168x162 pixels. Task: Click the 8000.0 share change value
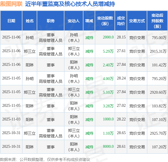coord(108,146)
